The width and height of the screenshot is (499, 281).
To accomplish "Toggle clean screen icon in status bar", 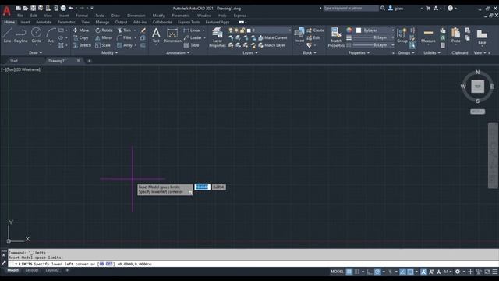I will 487,272.
